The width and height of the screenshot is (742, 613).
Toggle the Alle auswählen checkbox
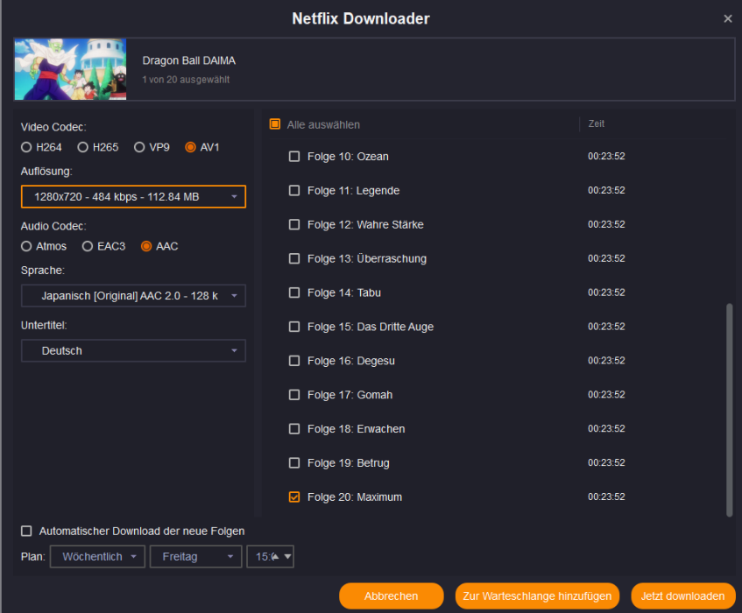point(275,124)
